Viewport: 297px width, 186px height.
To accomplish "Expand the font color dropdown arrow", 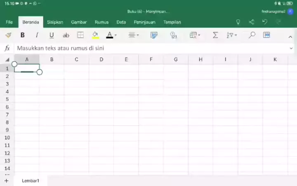I will click(116, 36).
